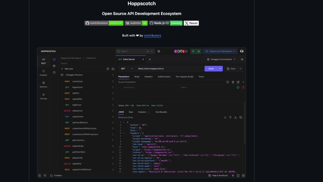The image size is (323, 182).
Task: Switch to the Authorization tab
Action: 164,77
